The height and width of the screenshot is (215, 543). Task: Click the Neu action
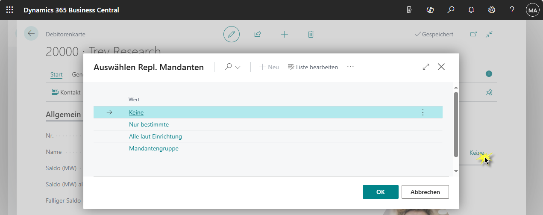pyautogui.click(x=269, y=67)
